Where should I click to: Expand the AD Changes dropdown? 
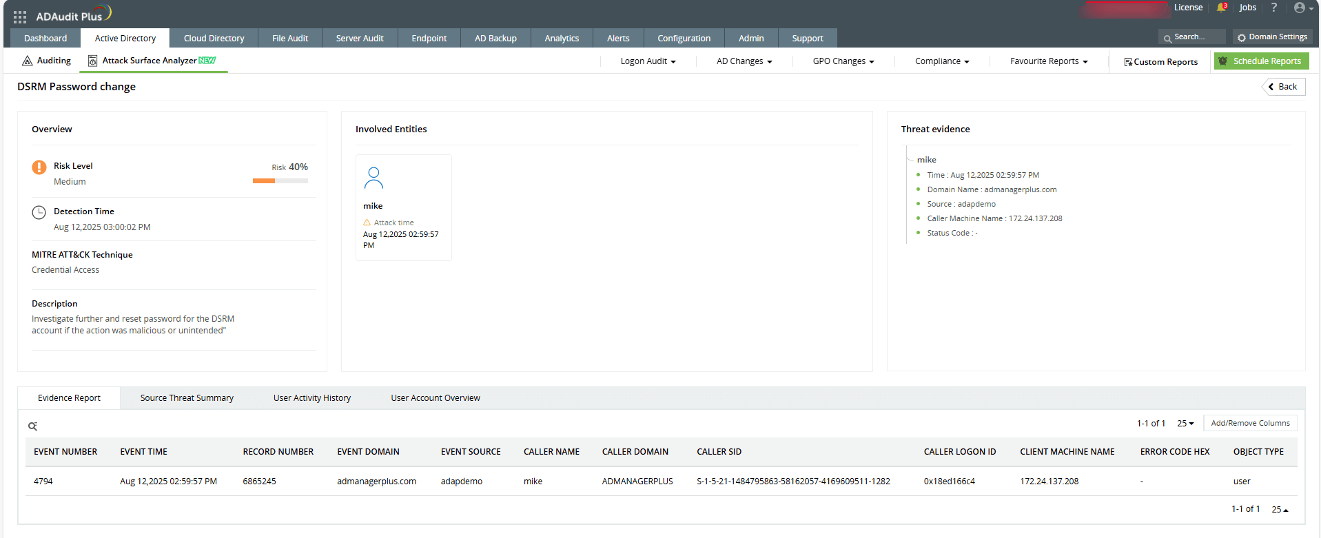tap(744, 61)
